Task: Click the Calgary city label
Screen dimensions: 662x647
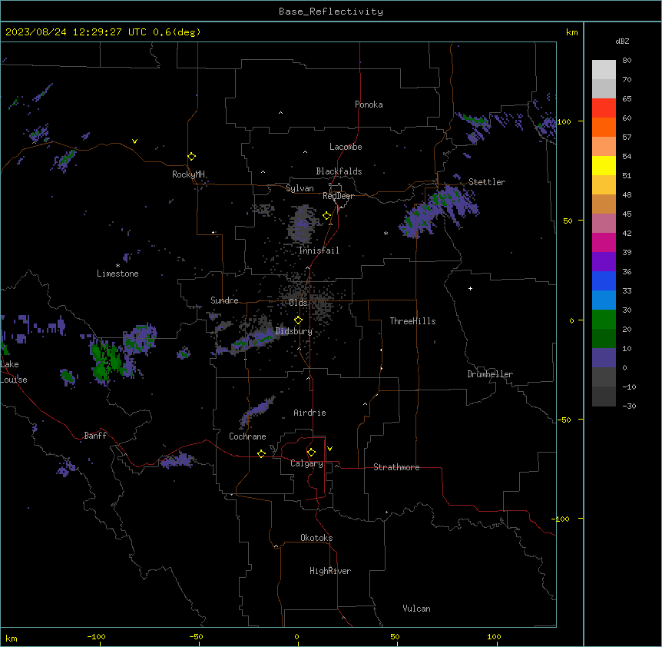Action: pyautogui.click(x=306, y=463)
